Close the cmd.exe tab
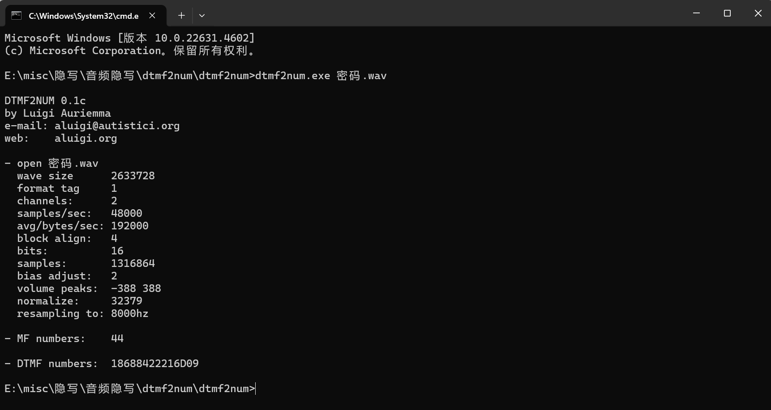The height and width of the screenshot is (410, 771). coord(152,16)
